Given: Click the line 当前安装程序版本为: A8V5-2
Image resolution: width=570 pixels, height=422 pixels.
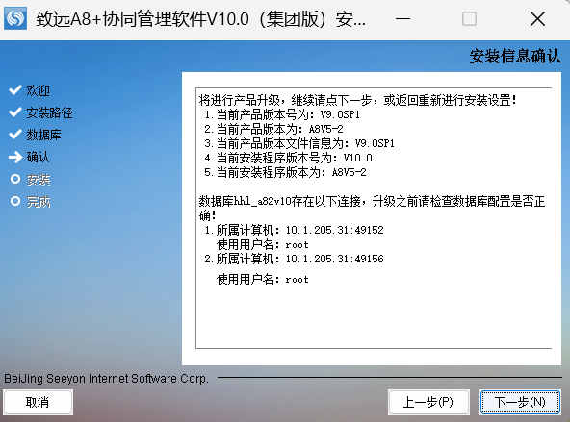Looking at the screenshot, I should (285, 172).
